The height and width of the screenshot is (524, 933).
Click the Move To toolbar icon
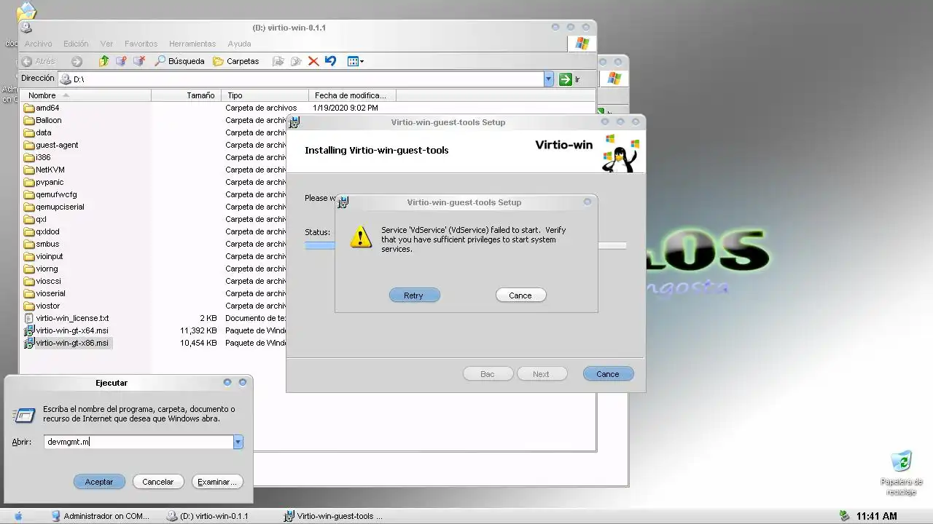pyautogui.click(x=278, y=61)
